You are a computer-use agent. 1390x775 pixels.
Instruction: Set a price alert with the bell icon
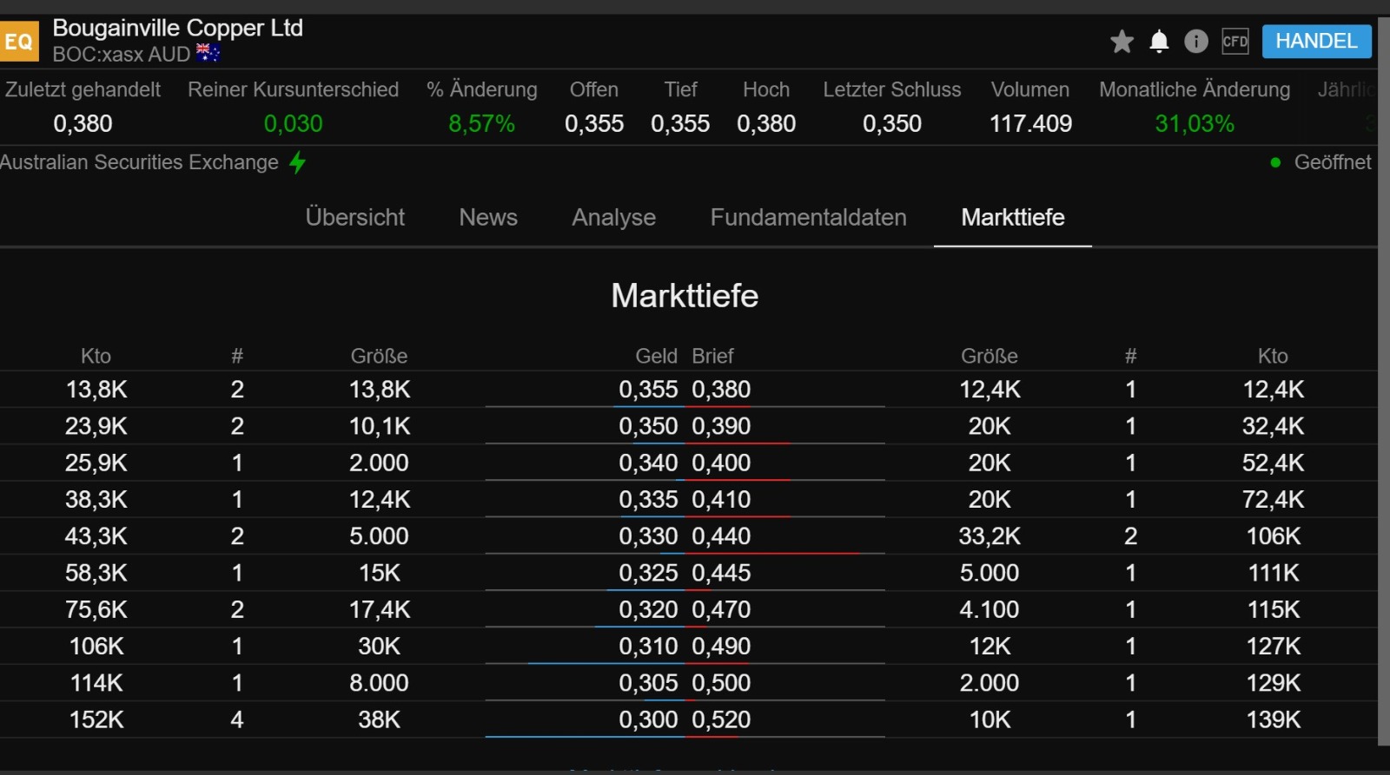(1159, 42)
